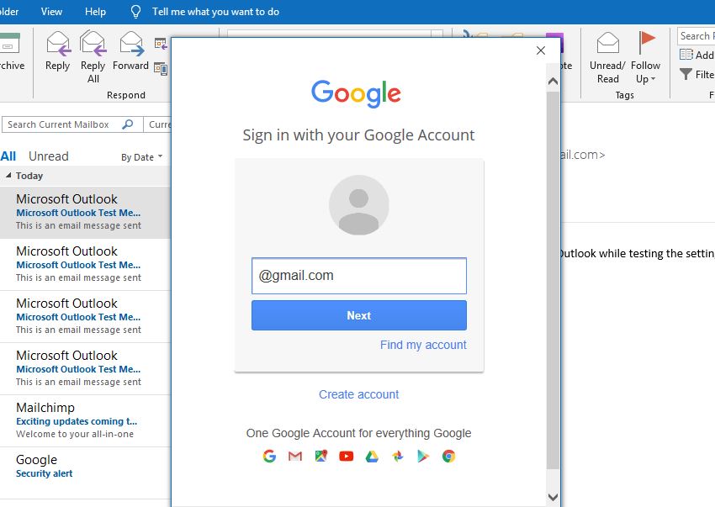
Task: Click the Google G service icon
Action: tap(269, 456)
